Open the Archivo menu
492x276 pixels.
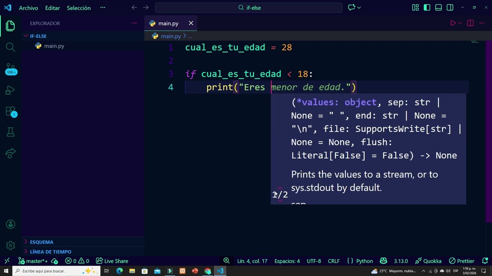click(28, 8)
